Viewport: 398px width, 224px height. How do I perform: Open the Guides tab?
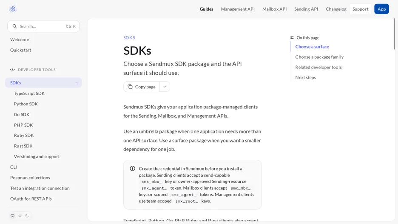(x=206, y=9)
